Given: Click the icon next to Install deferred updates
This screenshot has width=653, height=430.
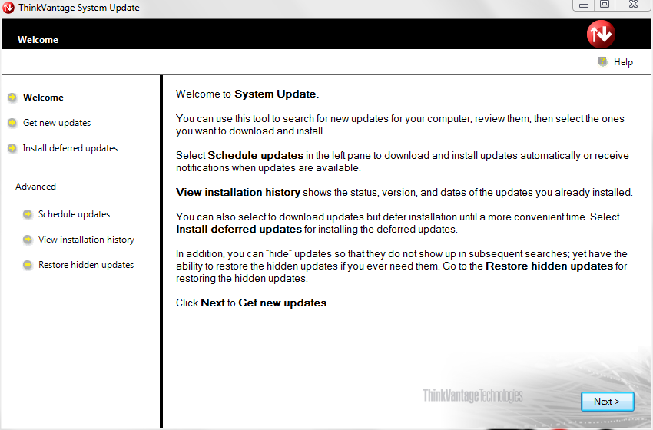Looking at the screenshot, I should click(12, 148).
